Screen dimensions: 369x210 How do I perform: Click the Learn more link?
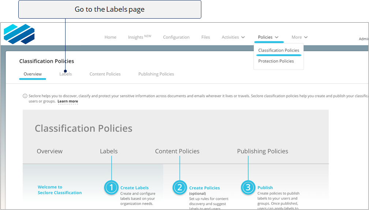[x=68, y=101]
